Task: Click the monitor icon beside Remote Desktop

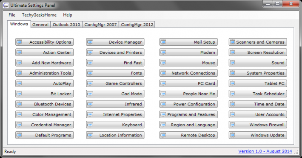Action: 163,135
